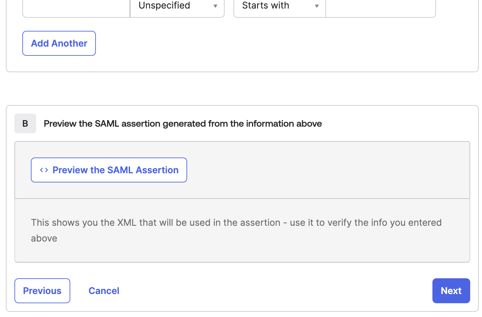Click the word Unspecified in the dropdown

(164, 5)
